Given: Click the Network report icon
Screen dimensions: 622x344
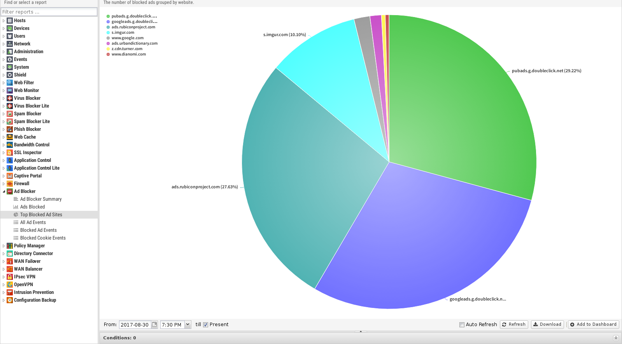Looking at the screenshot, I should pyautogui.click(x=10, y=44).
